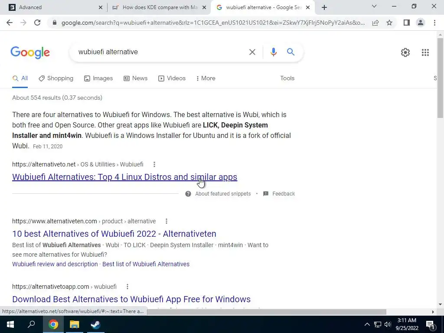Open the taskbar clock and date

[x=407, y=324]
